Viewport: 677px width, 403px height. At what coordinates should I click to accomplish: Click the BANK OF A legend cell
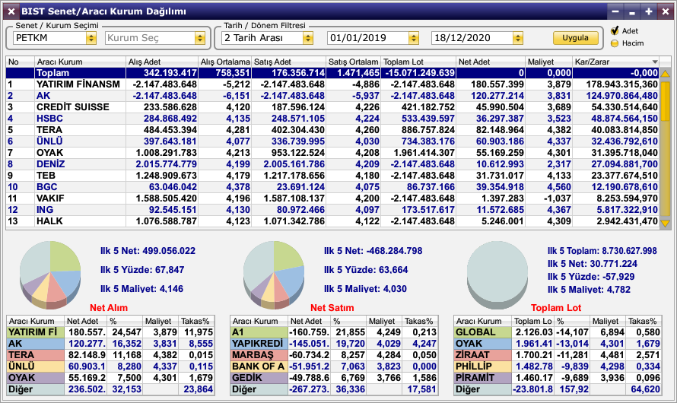259,367
